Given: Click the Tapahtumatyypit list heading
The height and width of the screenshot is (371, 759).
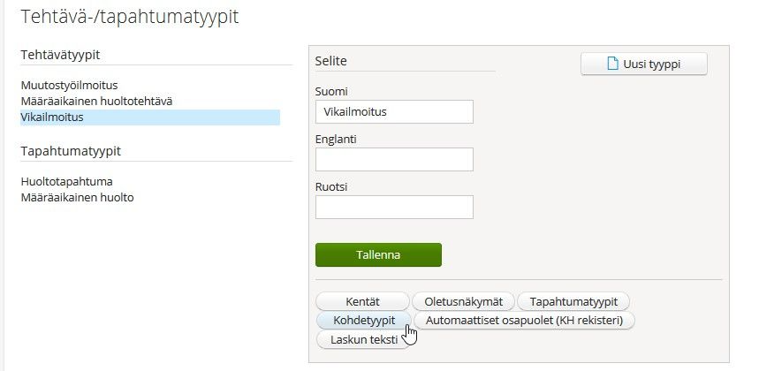Looking at the screenshot, I should tap(71, 151).
